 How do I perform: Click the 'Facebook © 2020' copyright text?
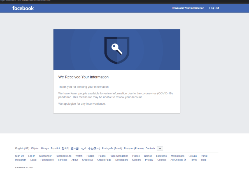click(x=24, y=168)
